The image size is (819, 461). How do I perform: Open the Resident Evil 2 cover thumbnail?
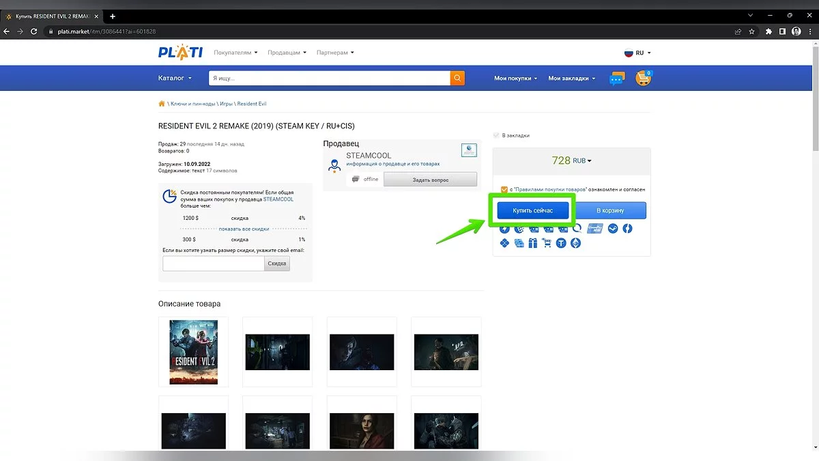point(193,352)
